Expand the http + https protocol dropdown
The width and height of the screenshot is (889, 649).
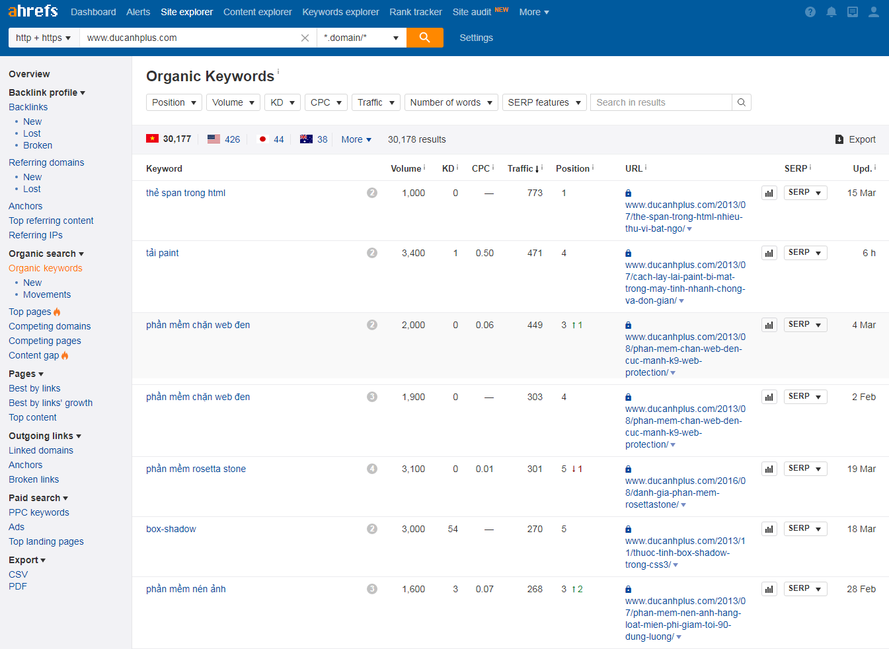coord(44,38)
